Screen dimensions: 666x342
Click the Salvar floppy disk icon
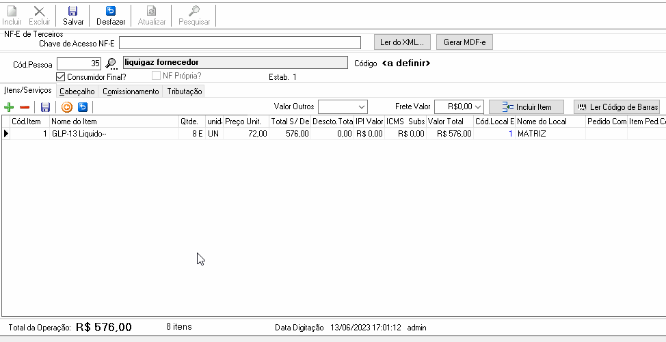coord(73,11)
